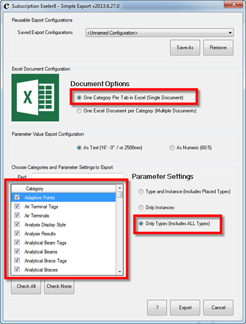Select Only Types (Includes ALL Types)
The width and height of the screenshot is (246, 324).
[174, 223]
